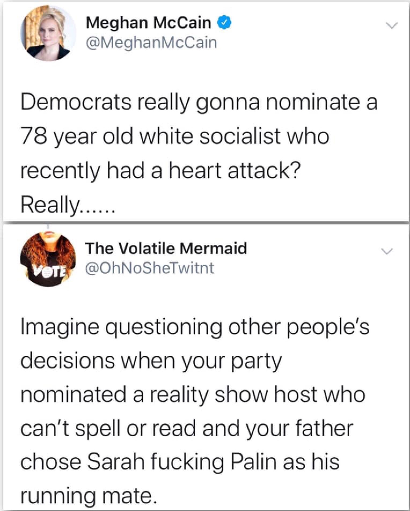410x511 pixels.
Task: Click the @MeghanMcCain handle
Action: tap(151, 43)
